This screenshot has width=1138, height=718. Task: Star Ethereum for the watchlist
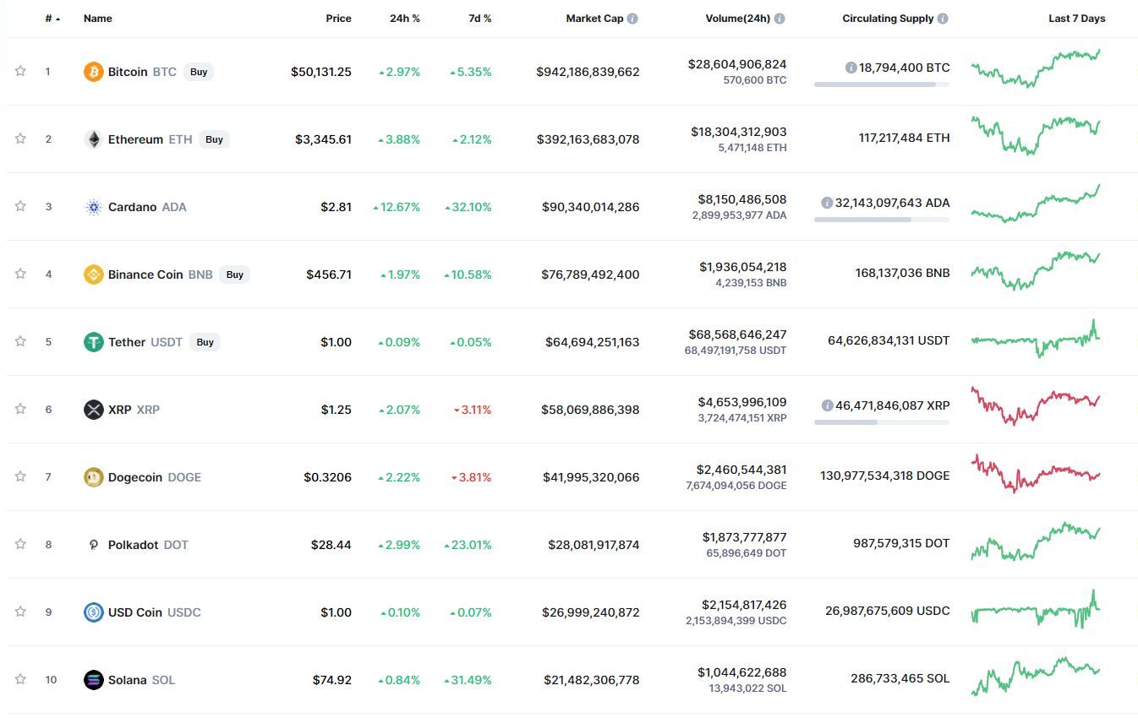(x=20, y=139)
